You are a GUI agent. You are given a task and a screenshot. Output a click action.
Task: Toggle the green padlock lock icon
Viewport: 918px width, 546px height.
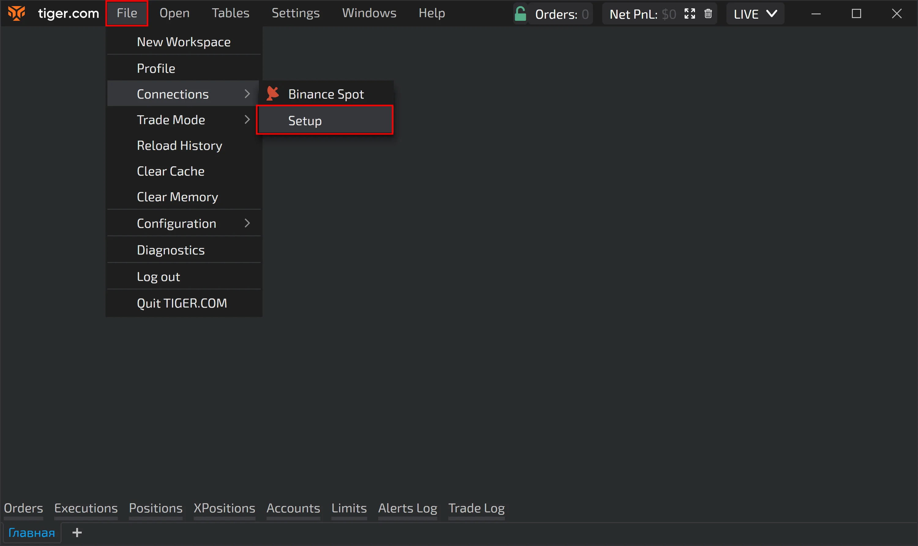point(520,14)
